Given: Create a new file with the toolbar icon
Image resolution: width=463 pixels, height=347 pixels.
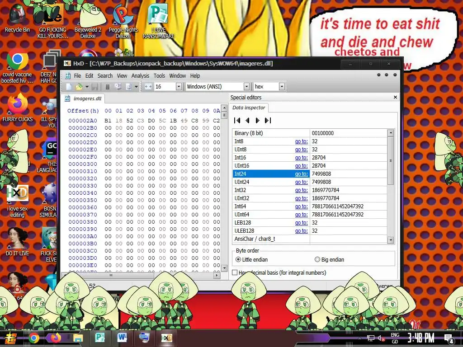Looking at the screenshot, I should (x=69, y=87).
